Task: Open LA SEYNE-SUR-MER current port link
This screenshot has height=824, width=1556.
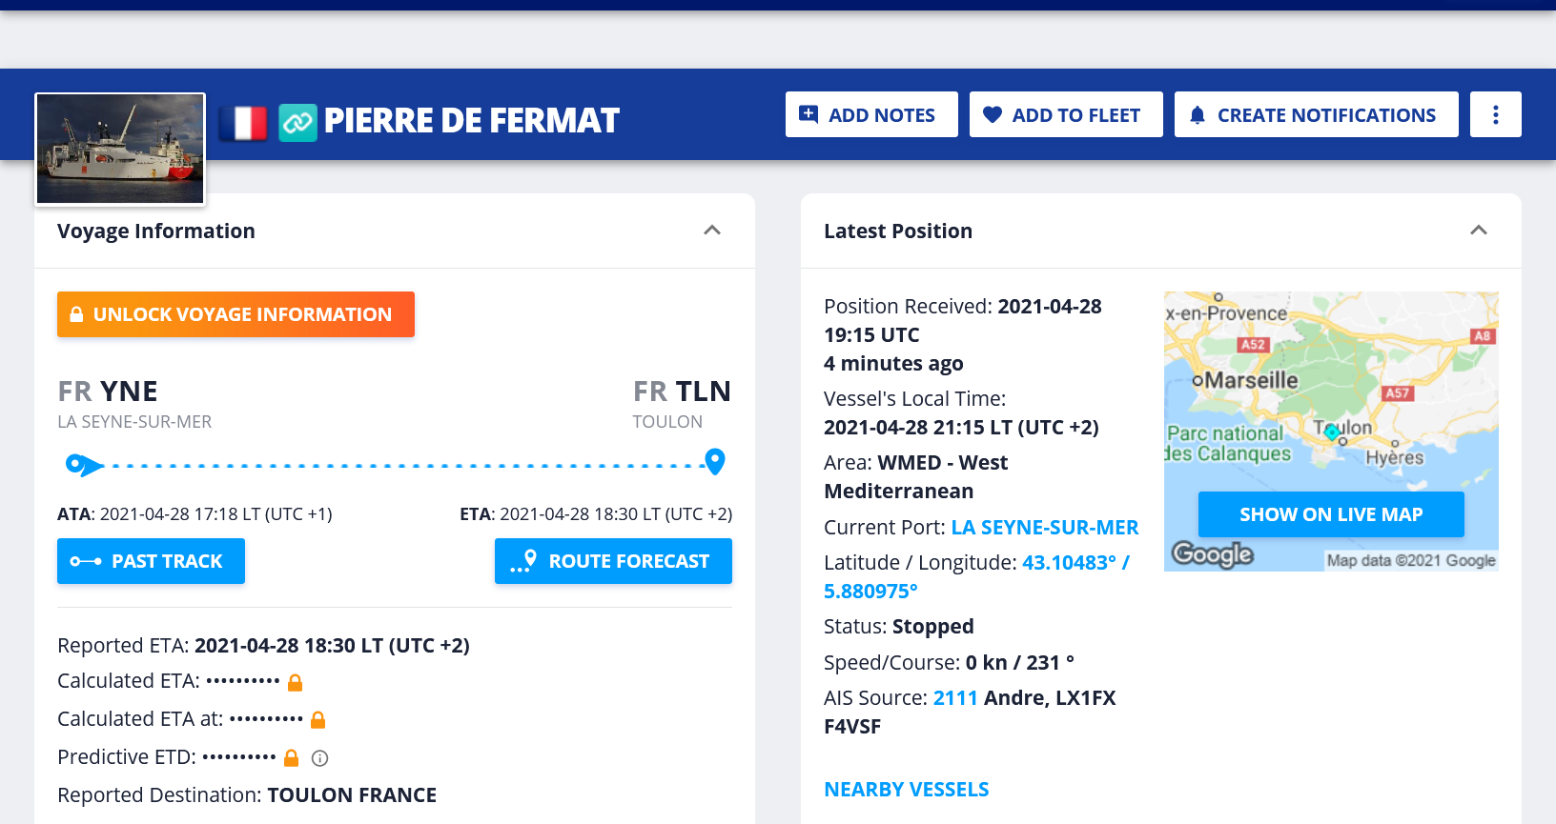Action: [1045, 527]
